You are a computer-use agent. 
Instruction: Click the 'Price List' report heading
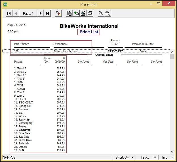(x=89, y=32)
